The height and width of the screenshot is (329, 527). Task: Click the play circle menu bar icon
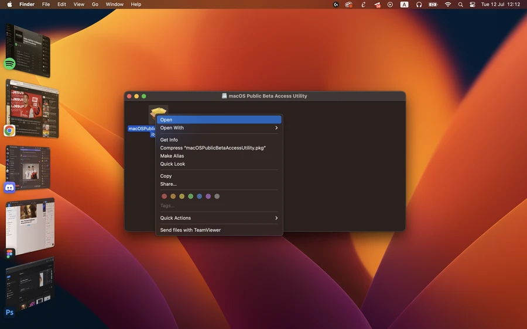[390, 4]
